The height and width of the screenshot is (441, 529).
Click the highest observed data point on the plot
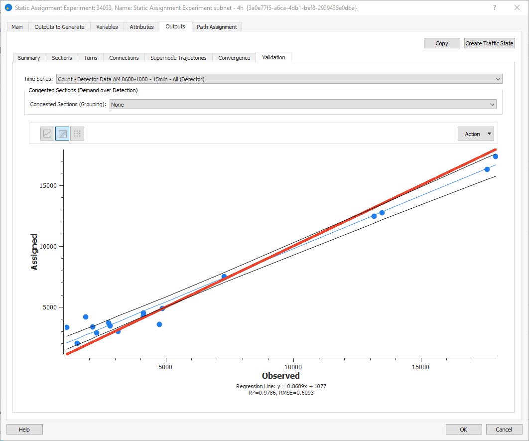click(495, 156)
